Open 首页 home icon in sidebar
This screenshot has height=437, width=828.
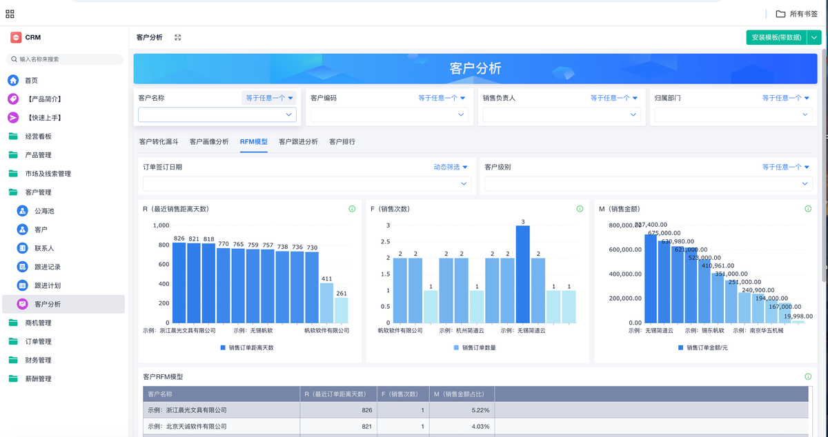tap(13, 80)
